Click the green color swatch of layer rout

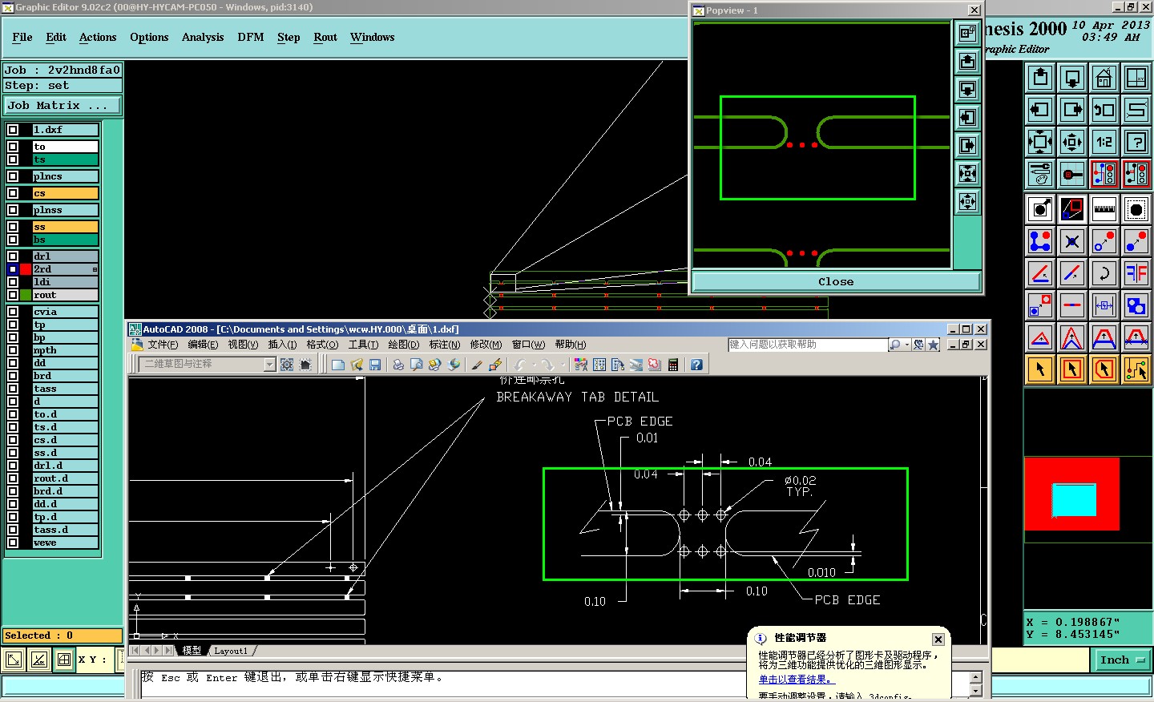click(x=26, y=295)
